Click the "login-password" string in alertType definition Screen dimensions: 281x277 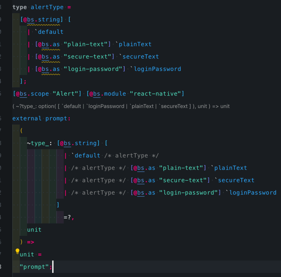93,69
